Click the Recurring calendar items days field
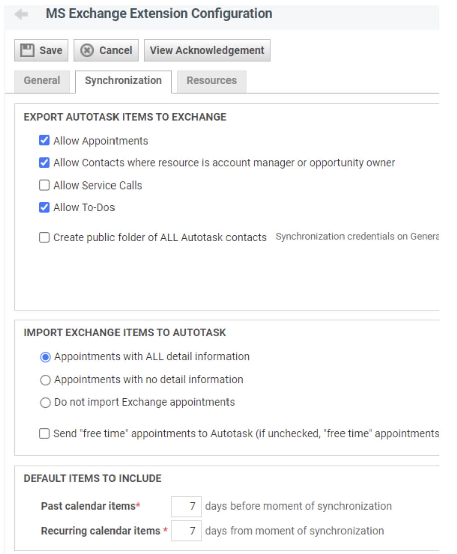The width and height of the screenshot is (457, 554). click(x=186, y=531)
